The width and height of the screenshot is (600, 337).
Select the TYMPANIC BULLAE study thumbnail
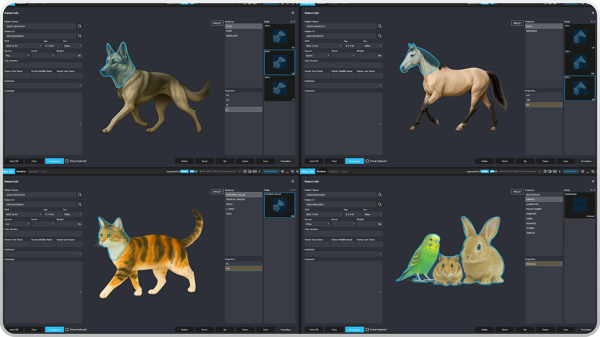click(x=279, y=204)
